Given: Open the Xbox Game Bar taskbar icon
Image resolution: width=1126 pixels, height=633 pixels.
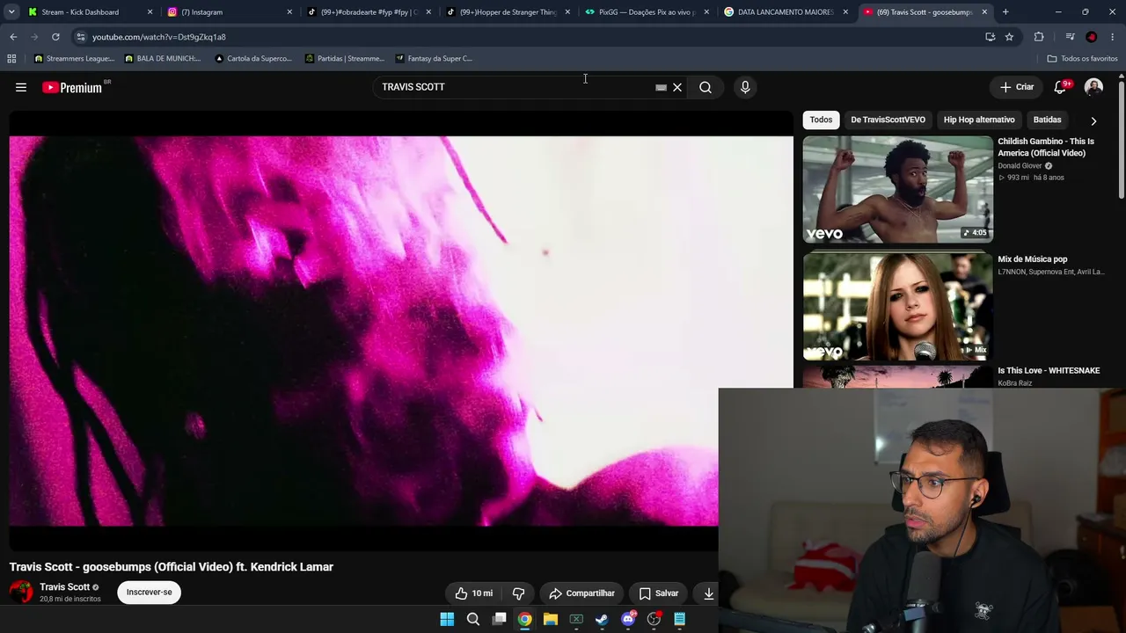Looking at the screenshot, I should point(576,619).
